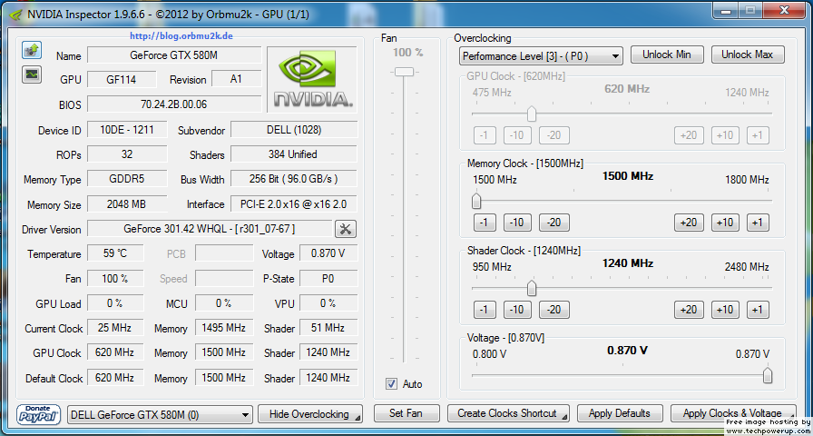
Task: Click the upload screenshot icon beside Name
Action: (x=32, y=50)
